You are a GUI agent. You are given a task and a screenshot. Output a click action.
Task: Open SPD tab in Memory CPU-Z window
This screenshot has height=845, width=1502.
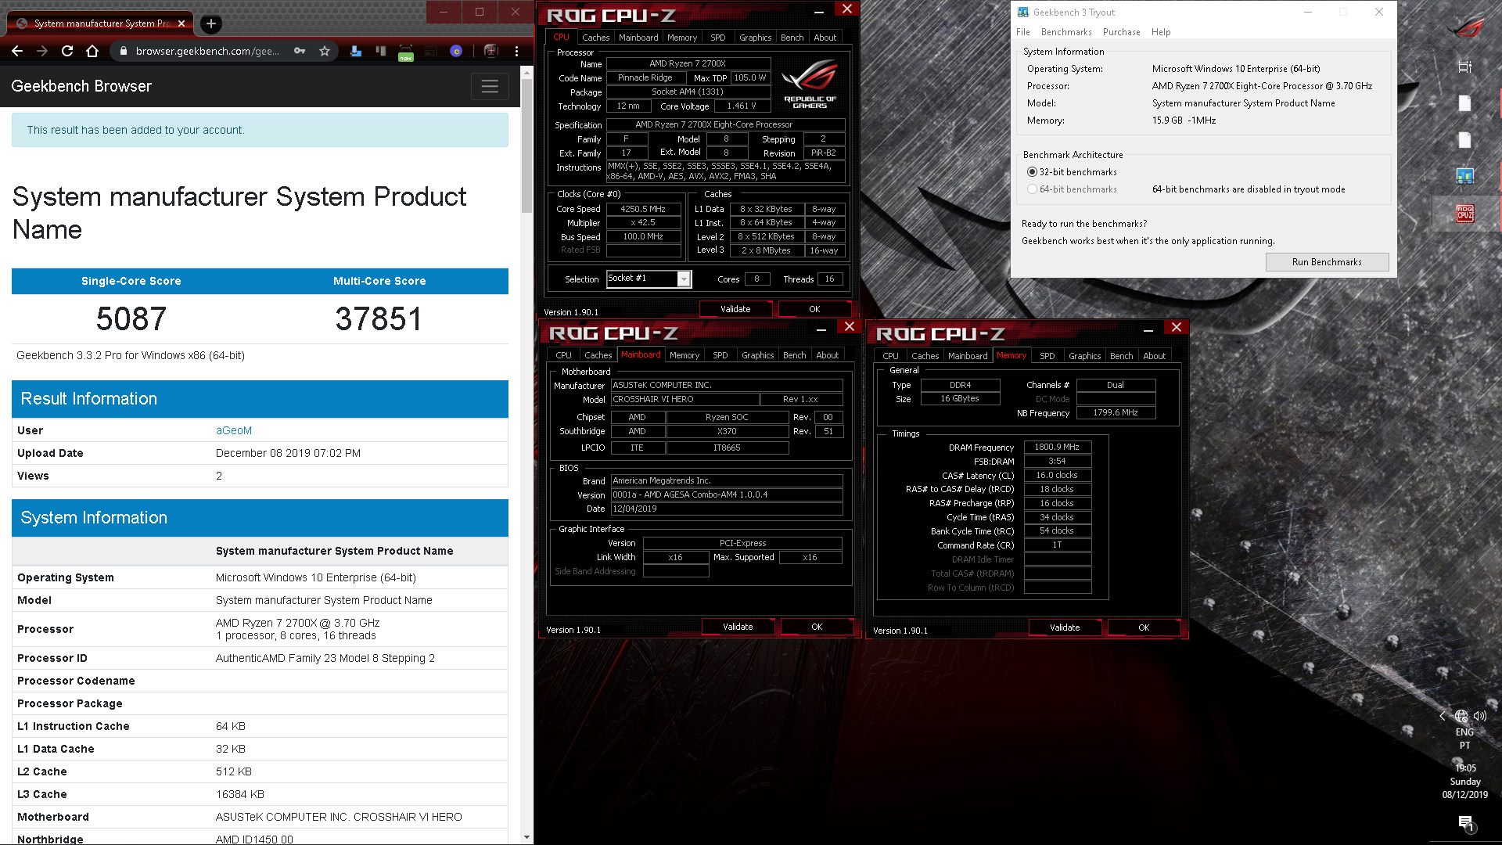pos(1047,356)
